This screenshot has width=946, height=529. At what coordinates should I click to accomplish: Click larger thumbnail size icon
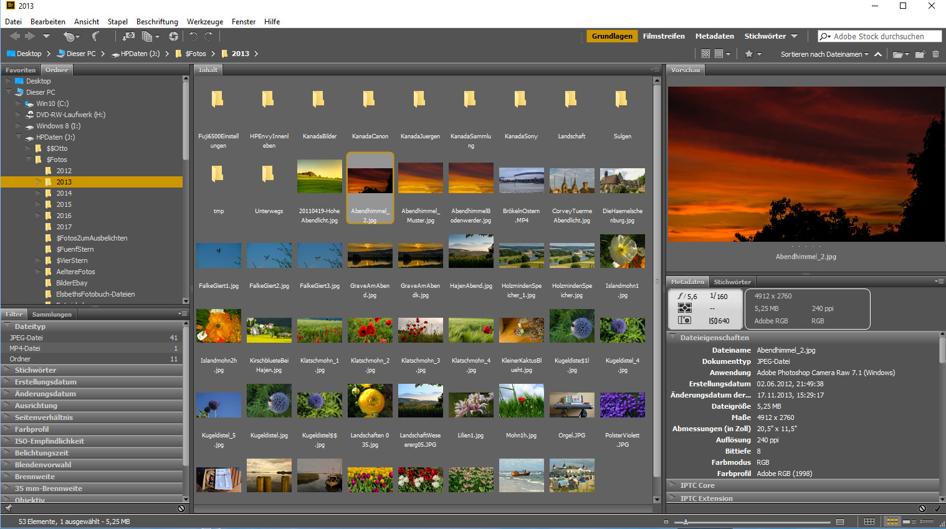[840, 522]
